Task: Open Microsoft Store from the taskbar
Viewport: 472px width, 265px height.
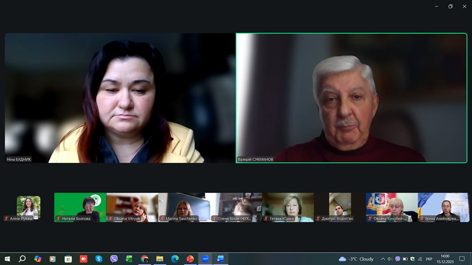Action: coord(68,259)
